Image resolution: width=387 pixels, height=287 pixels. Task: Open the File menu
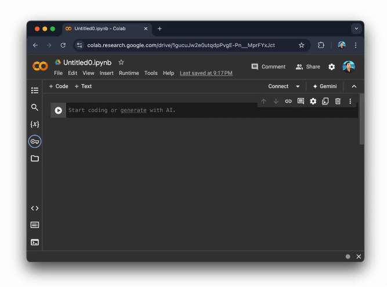coord(58,73)
